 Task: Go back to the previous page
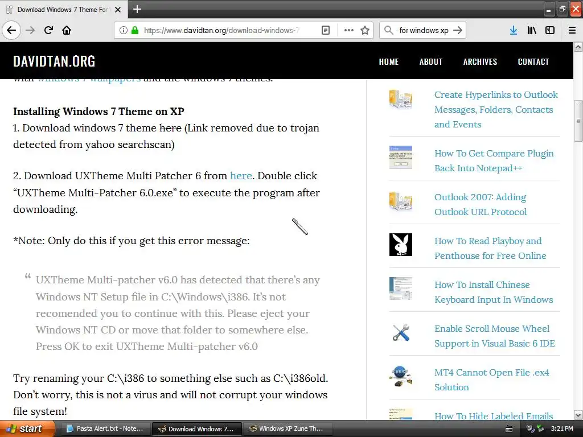(11, 30)
